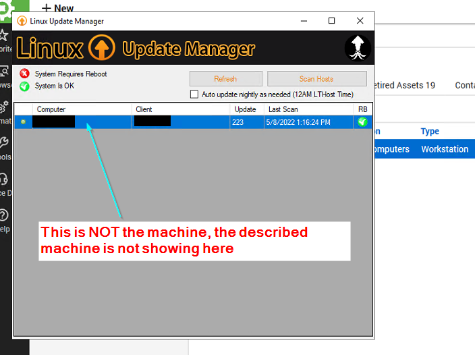Click the orange up-arrow Linux Update Manager logo

(x=102, y=47)
